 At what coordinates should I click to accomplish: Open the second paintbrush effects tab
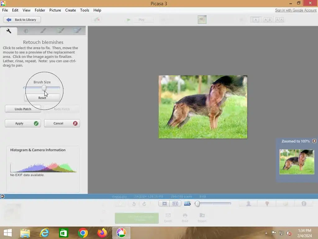point(60,31)
